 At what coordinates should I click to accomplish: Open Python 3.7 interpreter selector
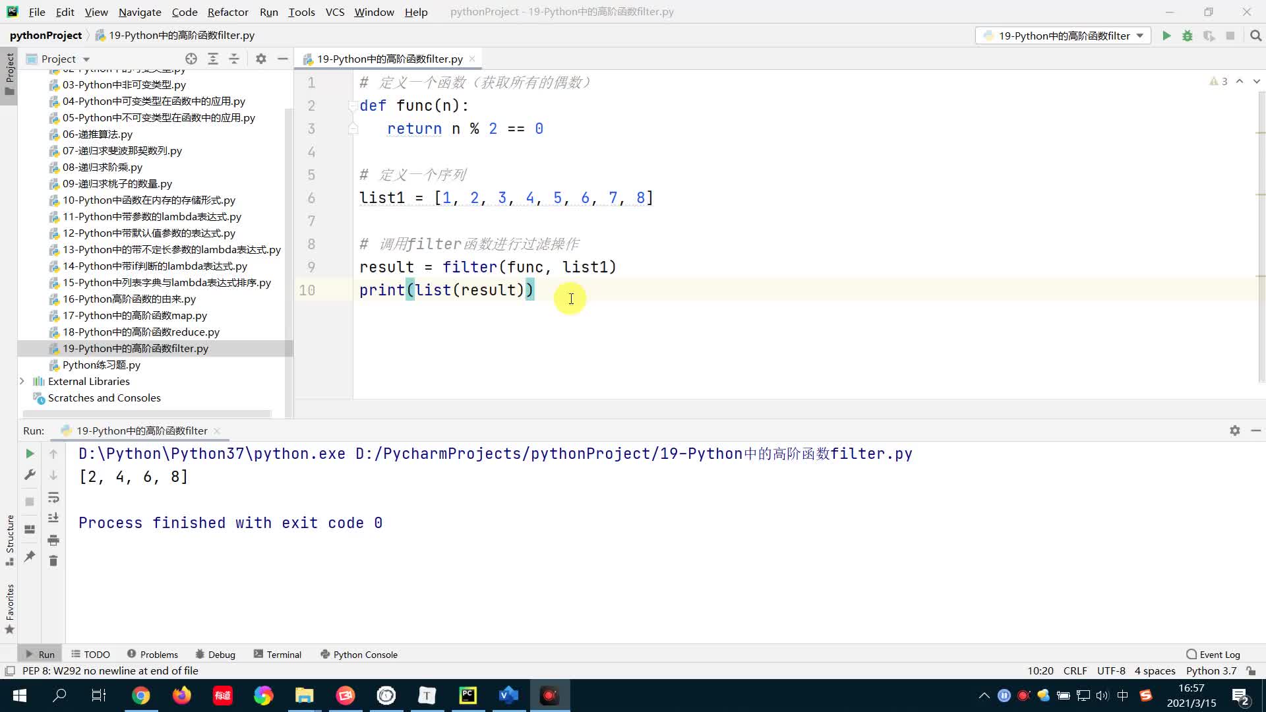coord(1211,671)
